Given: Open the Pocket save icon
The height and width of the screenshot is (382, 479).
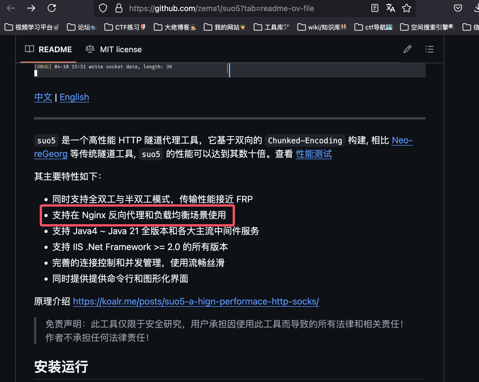Looking at the screenshot, I should [x=458, y=8].
